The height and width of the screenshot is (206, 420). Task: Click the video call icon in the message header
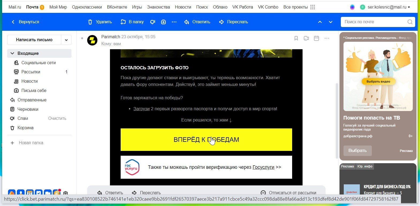(306, 38)
